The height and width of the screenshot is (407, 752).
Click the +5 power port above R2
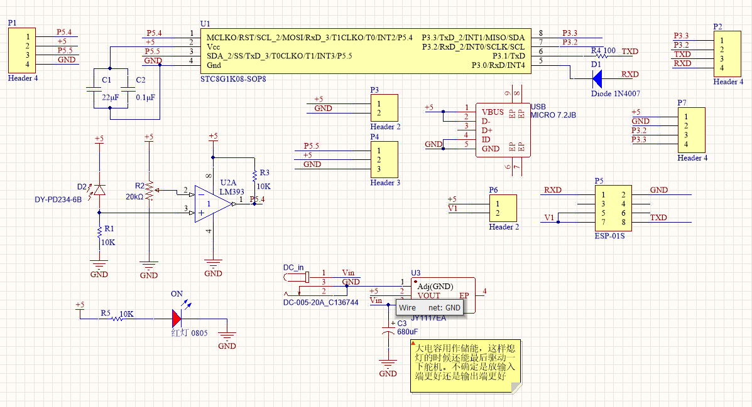point(149,139)
